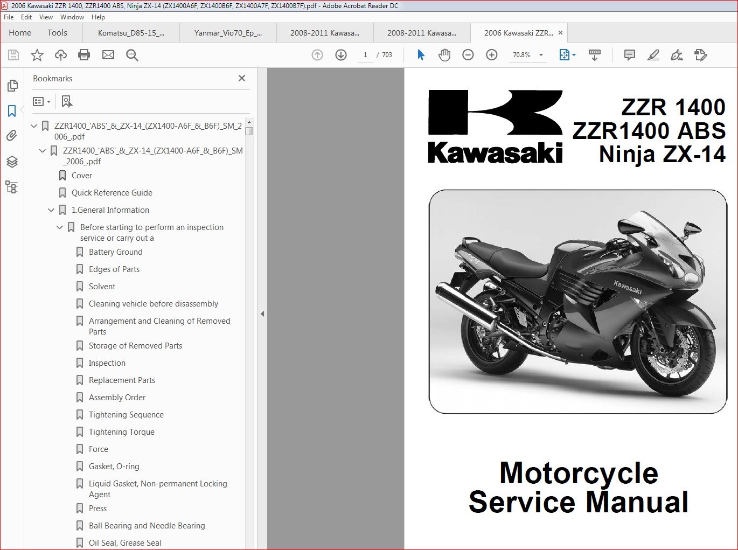Viewport: 738px width, 550px height.
Task: Open Ball Bearing and Needle Bearing bookmark
Action: coord(147,526)
